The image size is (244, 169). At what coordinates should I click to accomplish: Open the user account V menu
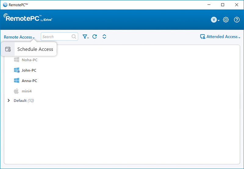[x=215, y=20]
